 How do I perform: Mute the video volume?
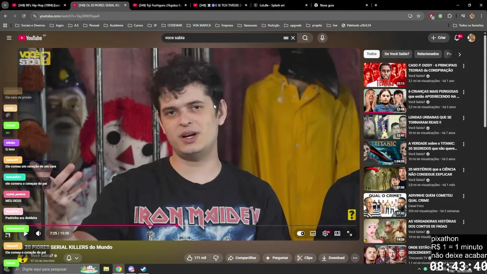coord(38,233)
